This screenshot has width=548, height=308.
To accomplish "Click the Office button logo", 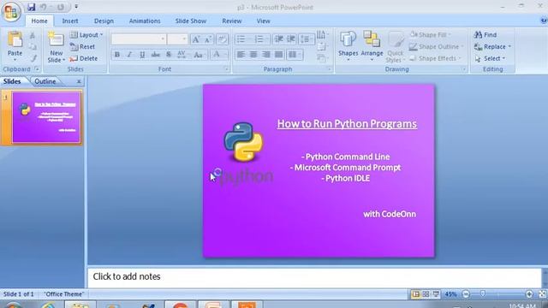I will tap(11, 11).
